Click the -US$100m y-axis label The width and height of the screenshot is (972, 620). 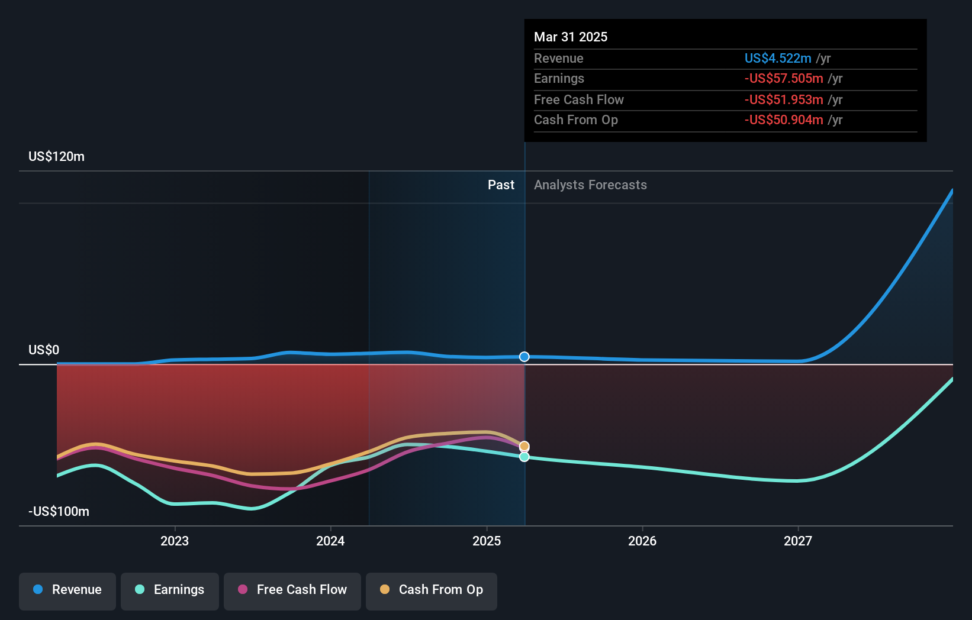[59, 512]
